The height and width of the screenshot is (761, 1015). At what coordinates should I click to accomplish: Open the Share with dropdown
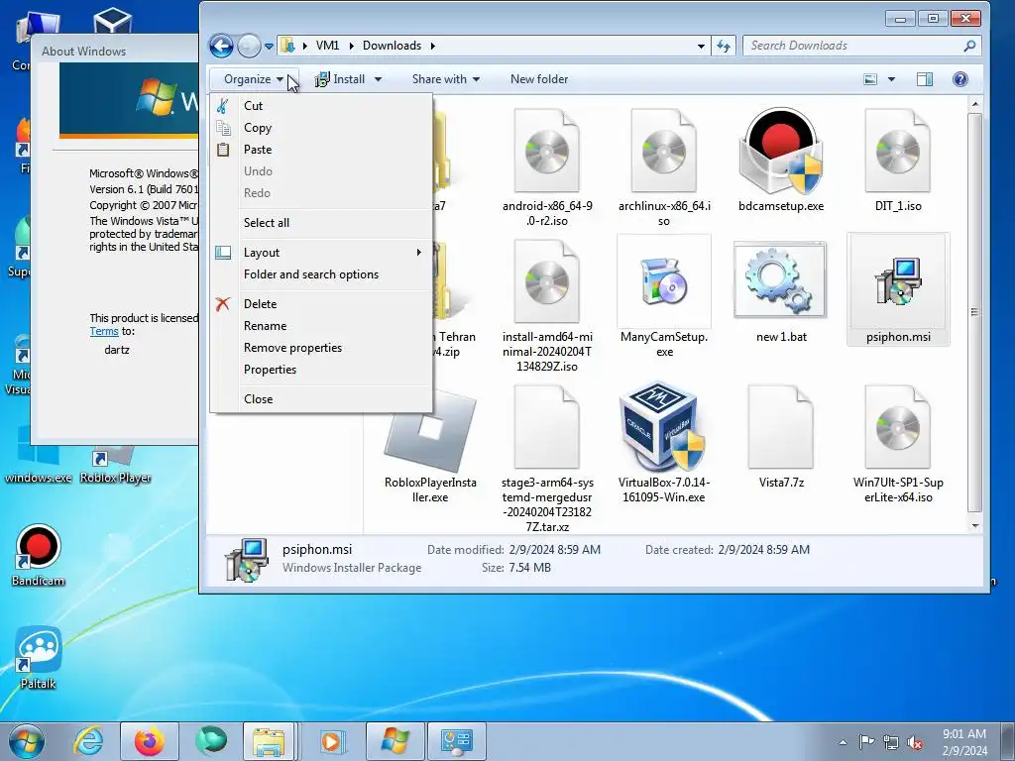[445, 79]
